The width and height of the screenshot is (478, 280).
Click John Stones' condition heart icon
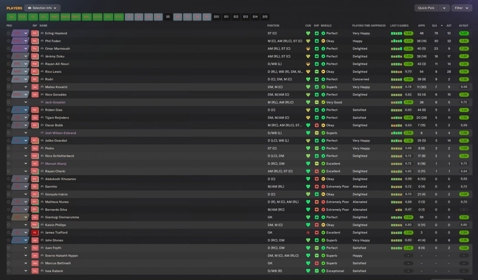coord(308,240)
